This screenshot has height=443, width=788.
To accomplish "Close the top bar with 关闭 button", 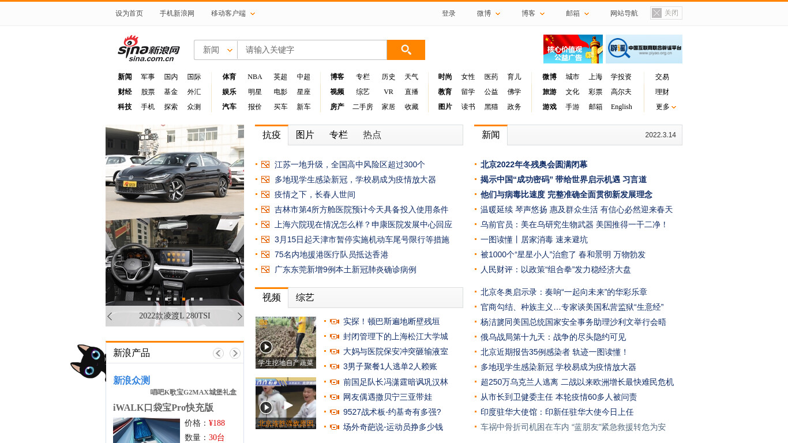I will pyautogui.click(x=666, y=13).
